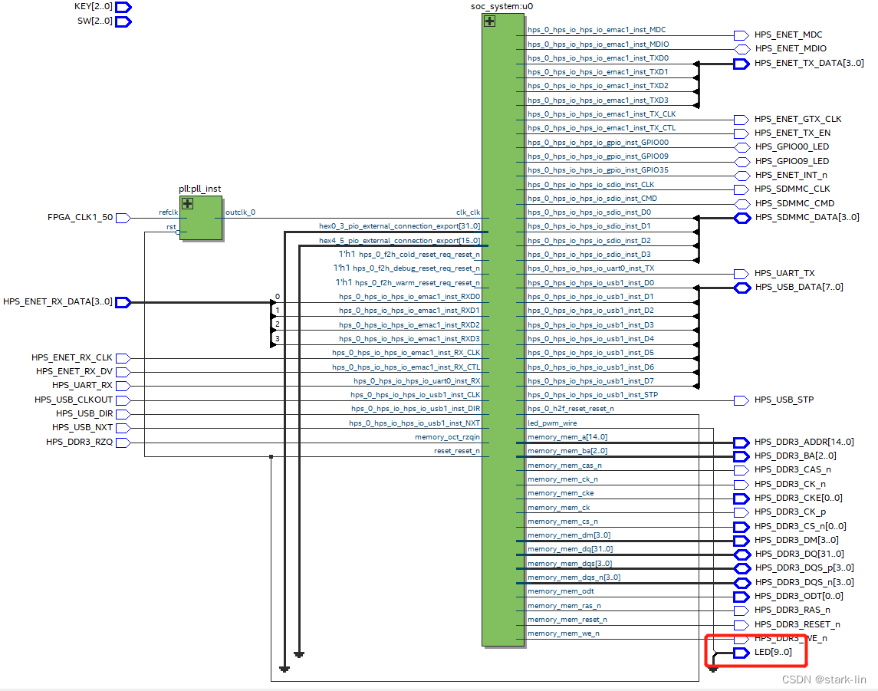Select the HPS_DDR3_ADDR[14..0] output pin symbol
Image resolution: width=878 pixels, height=691 pixels.
pyautogui.click(x=742, y=443)
